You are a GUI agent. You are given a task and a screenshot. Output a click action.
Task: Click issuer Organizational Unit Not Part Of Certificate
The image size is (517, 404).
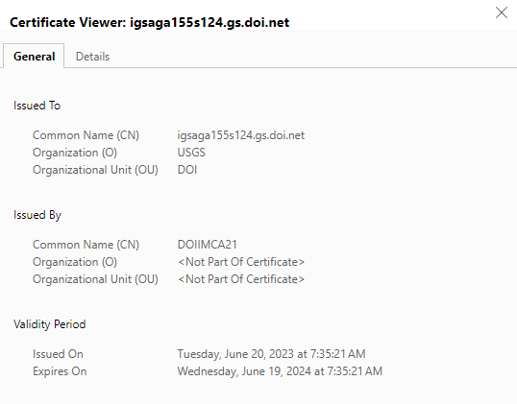pos(240,279)
